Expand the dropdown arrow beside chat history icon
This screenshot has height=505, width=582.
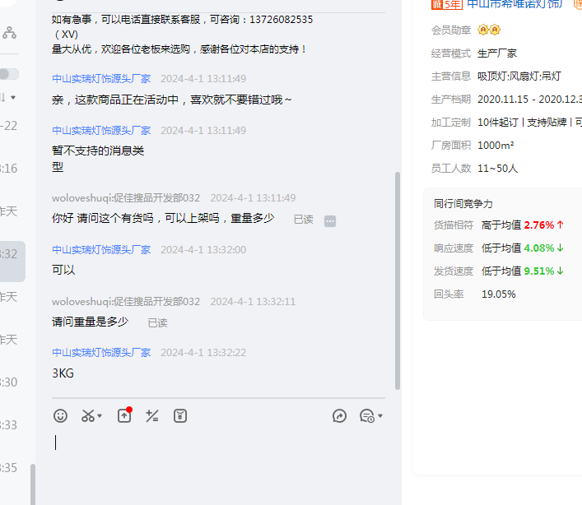click(380, 417)
